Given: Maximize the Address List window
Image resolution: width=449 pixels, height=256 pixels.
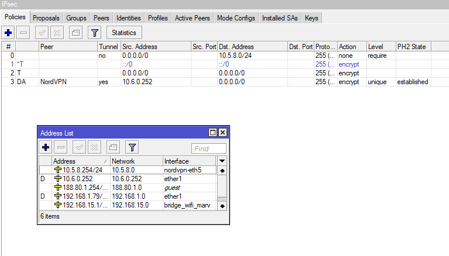Looking at the screenshot, I should pyautogui.click(x=212, y=133).
